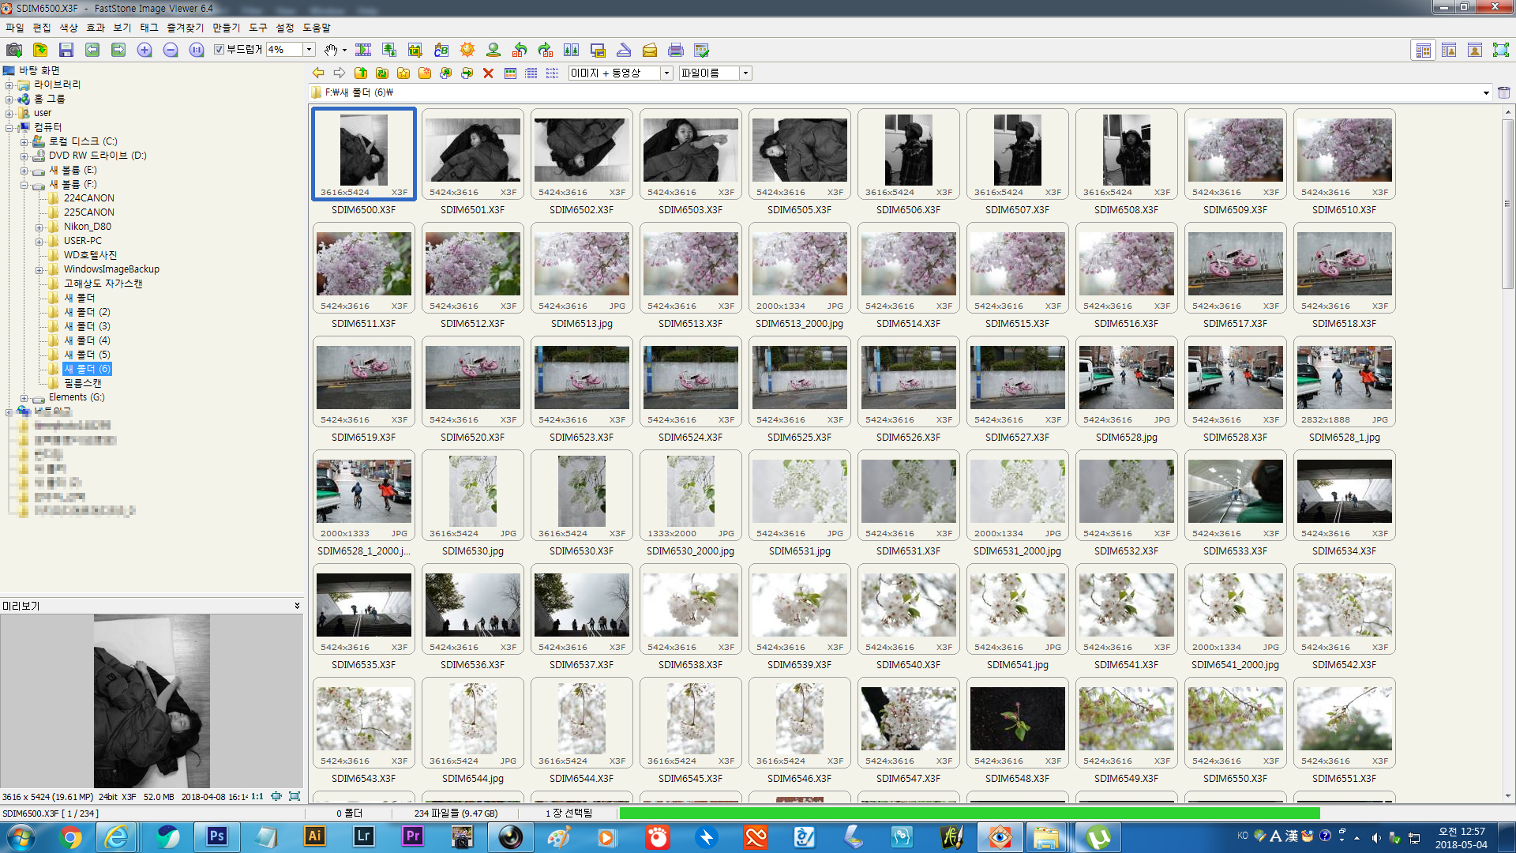Viewport: 1516px width, 853px height.
Task: Open the Resize/Resample tool icon
Action: [389, 50]
